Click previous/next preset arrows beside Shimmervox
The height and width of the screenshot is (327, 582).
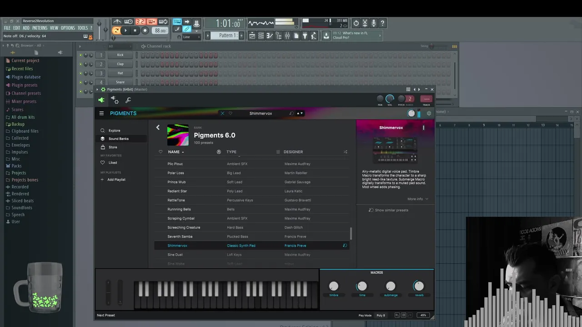300,114
